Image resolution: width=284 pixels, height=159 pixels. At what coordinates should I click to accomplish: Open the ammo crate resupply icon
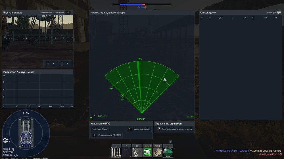(157, 152)
